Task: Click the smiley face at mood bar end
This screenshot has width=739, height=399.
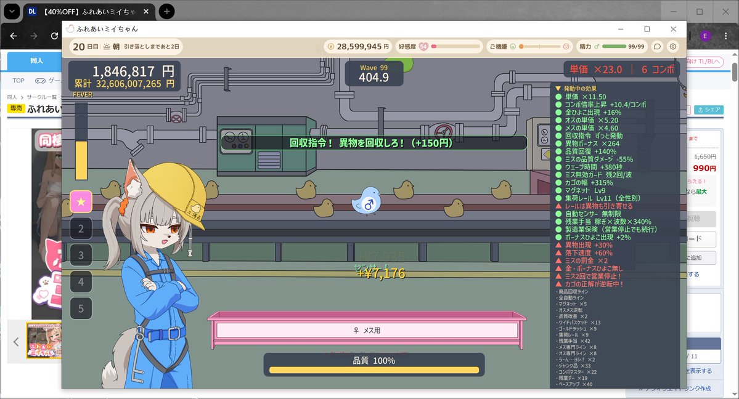Action: (566, 47)
